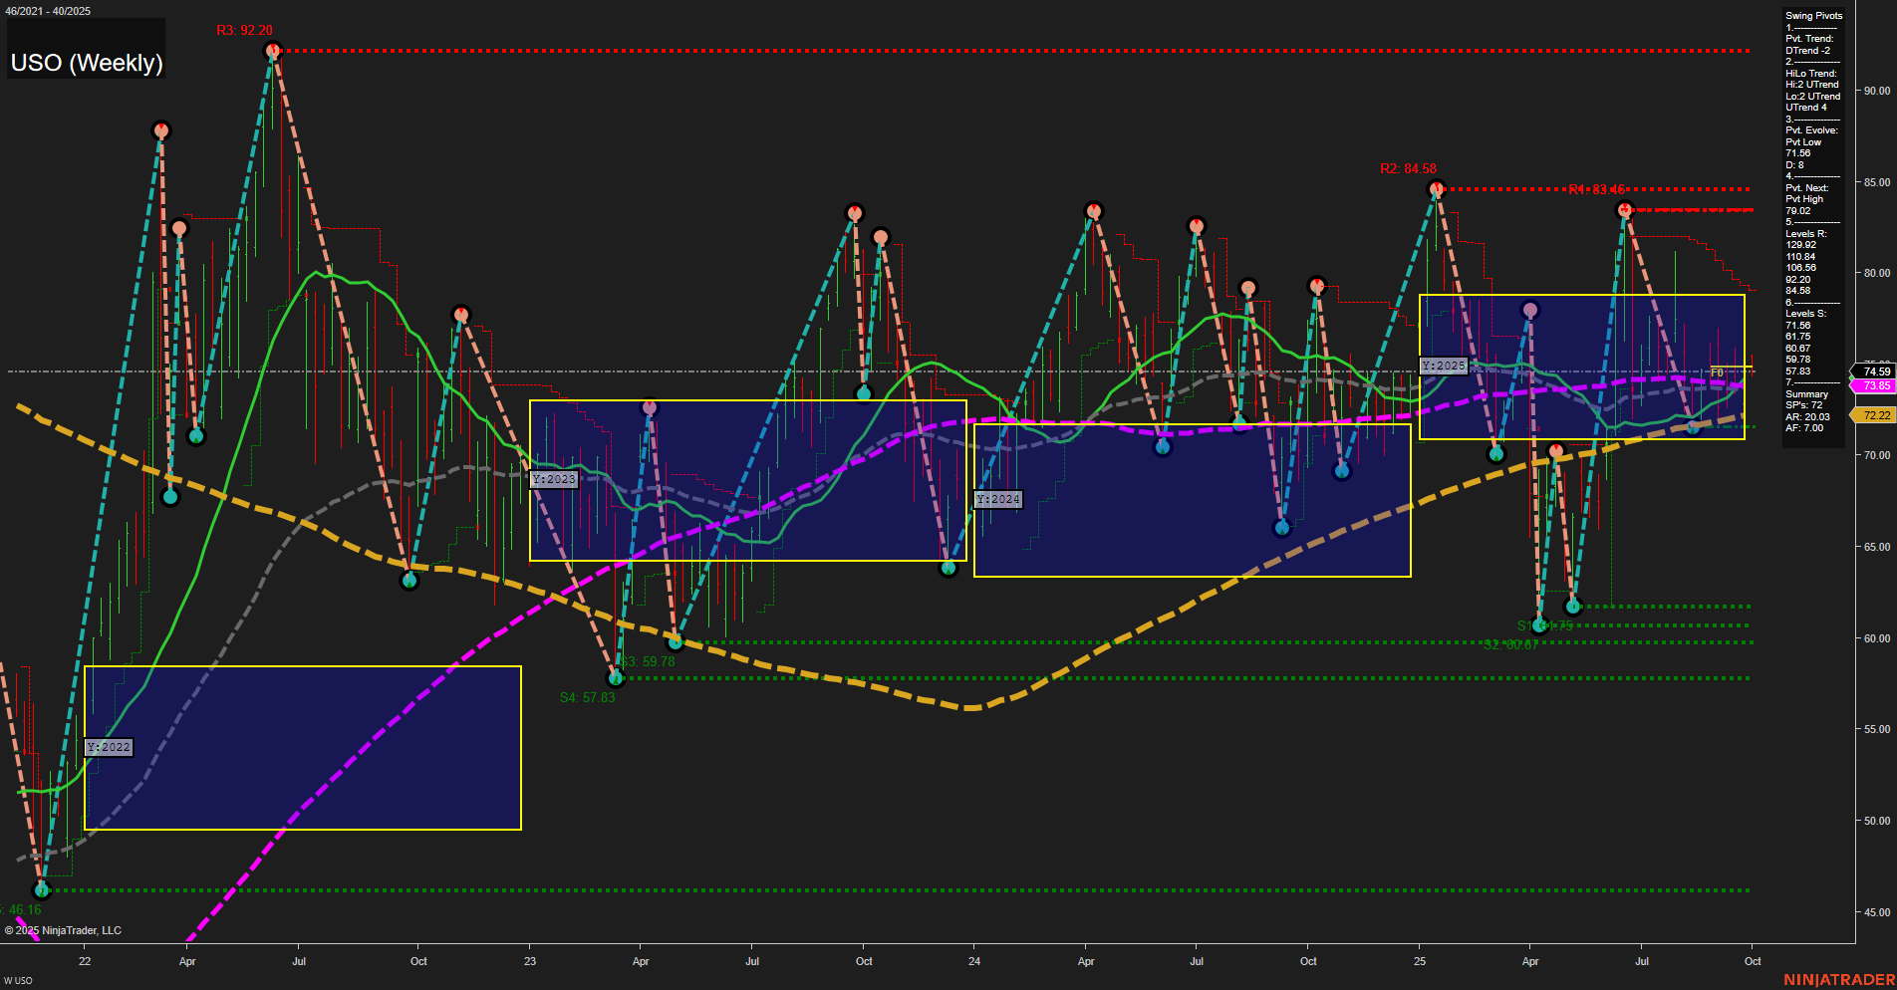This screenshot has height=990, width=1897.
Task: Click the Y:2023 range box label
Action: click(x=554, y=478)
